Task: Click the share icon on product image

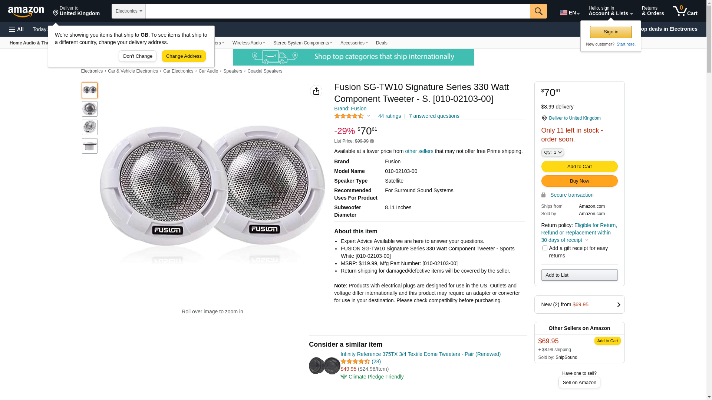Action: (x=316, y=91)
